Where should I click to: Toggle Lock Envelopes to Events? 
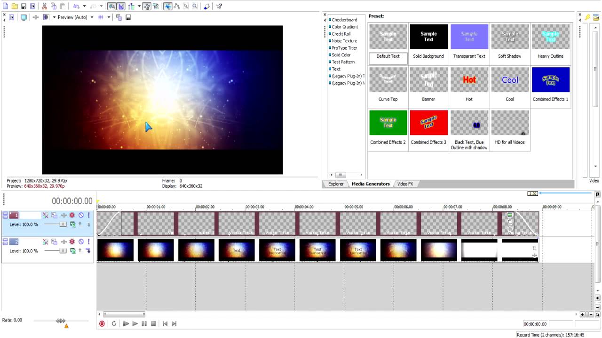tap(146, 6)
